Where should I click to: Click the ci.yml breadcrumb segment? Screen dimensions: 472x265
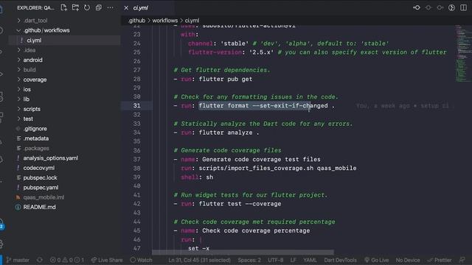click(x=192, y=21)
